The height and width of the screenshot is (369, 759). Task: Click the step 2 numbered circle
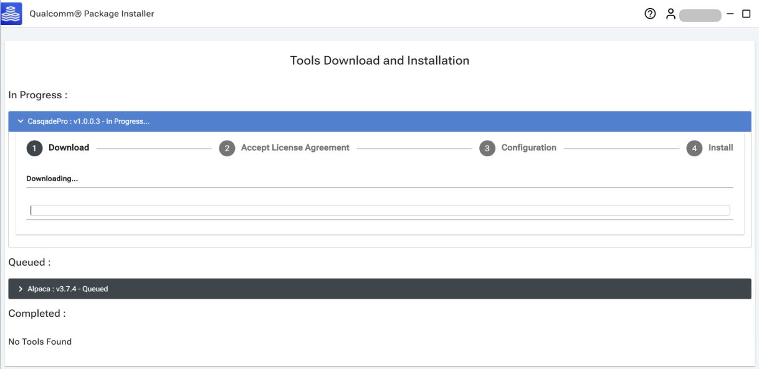point(227,148)
